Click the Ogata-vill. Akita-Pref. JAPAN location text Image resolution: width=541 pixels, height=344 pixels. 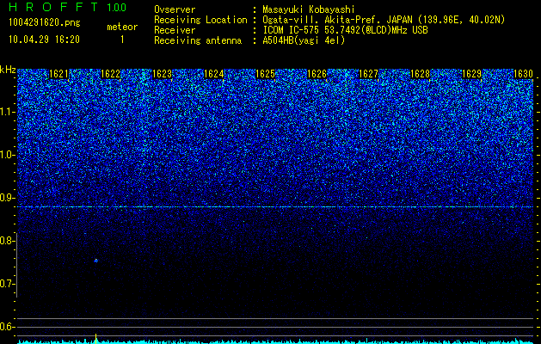[x=383, y=20]
